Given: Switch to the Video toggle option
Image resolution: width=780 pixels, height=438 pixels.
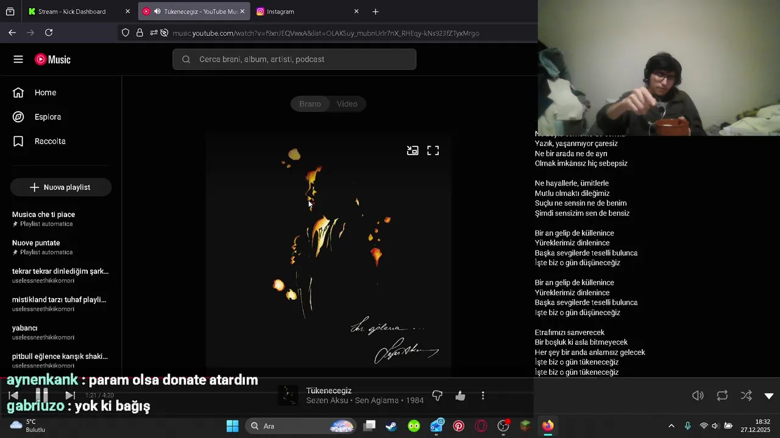Looking at the screenshot, I should point(347,103).
